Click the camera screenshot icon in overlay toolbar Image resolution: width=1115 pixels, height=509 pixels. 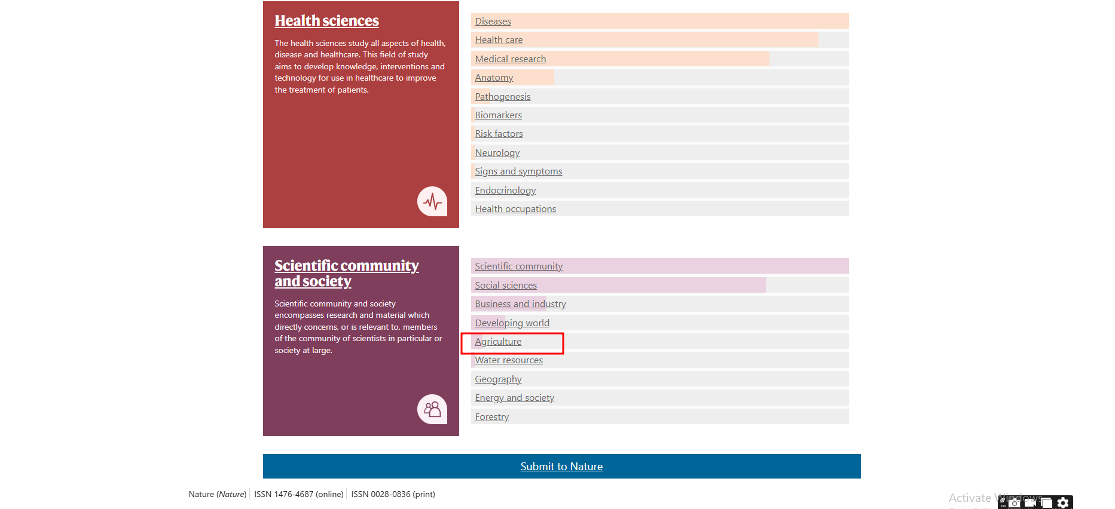(x=1014, y=503)
